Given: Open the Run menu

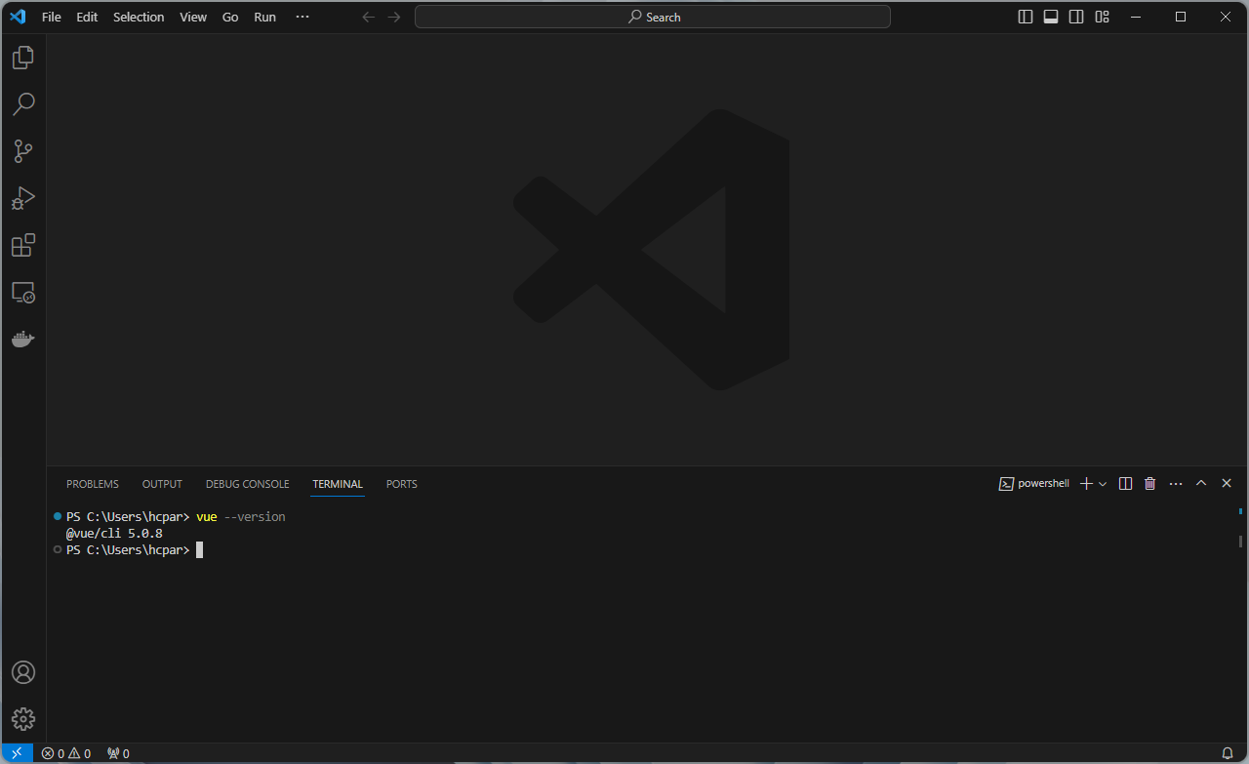Looking at the screenshot, I should (x=264, y=17).
